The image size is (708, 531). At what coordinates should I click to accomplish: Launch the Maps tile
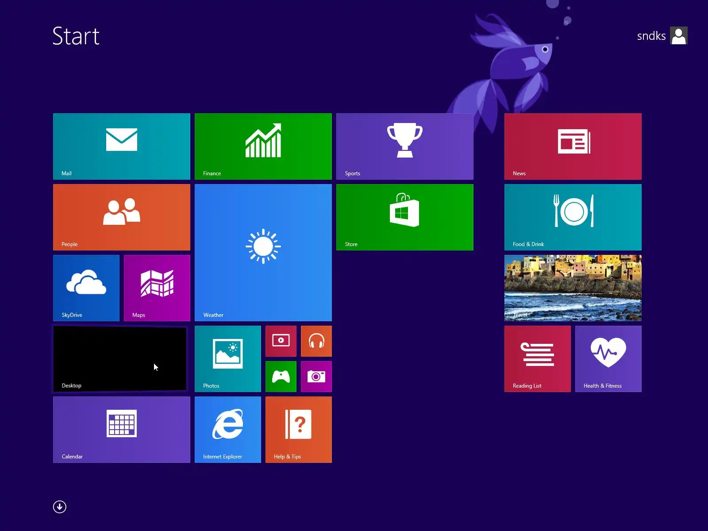(157, 288)
